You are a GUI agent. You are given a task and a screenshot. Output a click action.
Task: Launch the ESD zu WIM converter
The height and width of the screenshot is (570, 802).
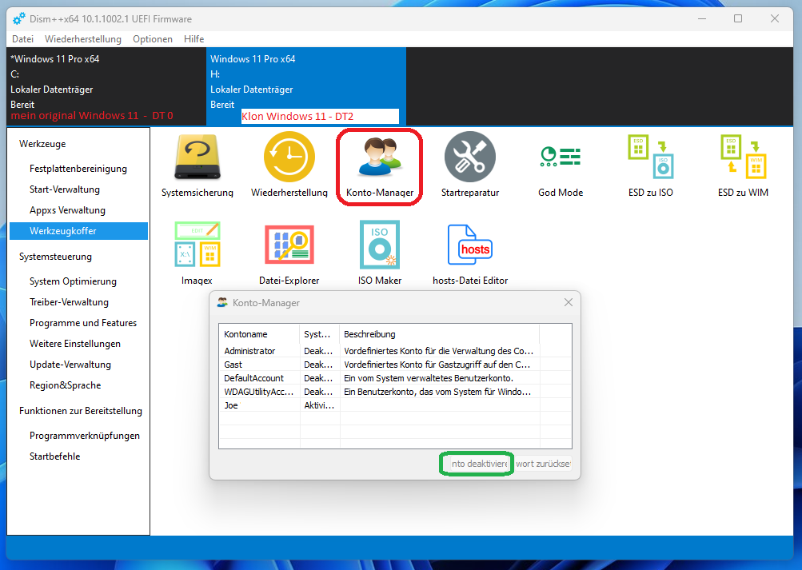pos(743,165)
